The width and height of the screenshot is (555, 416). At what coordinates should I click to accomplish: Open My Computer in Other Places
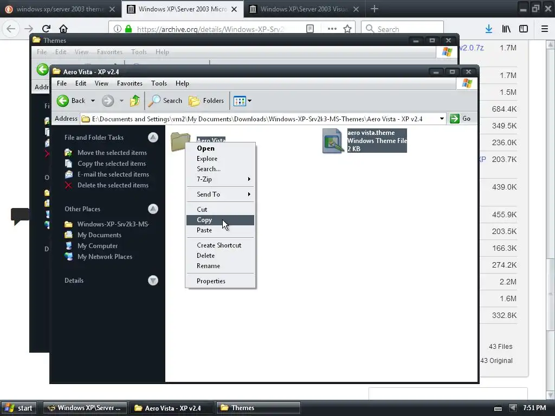[98, 246]
